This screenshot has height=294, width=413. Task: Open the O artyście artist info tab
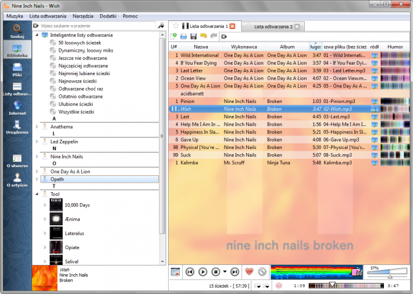tap(17, 180)
